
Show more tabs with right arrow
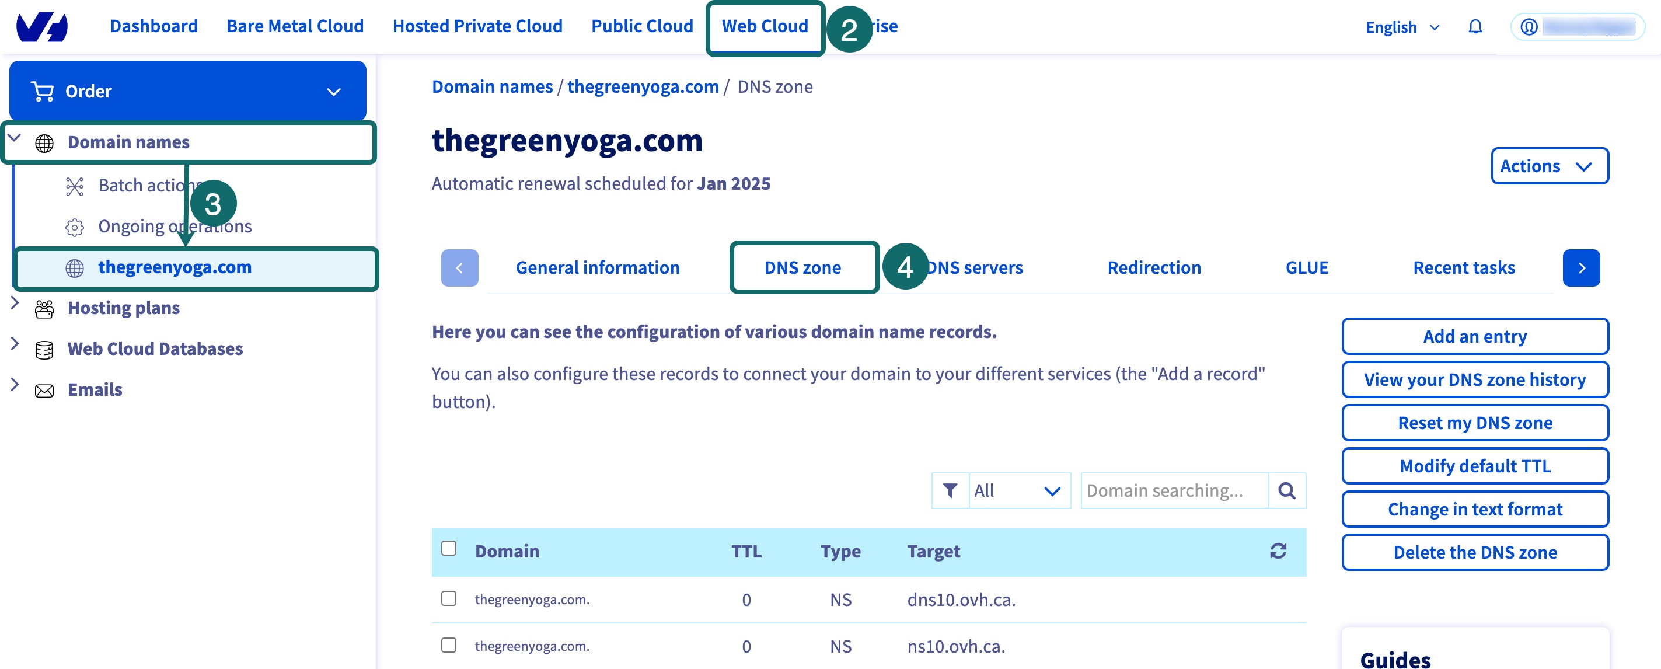(x=1581, y=268)
